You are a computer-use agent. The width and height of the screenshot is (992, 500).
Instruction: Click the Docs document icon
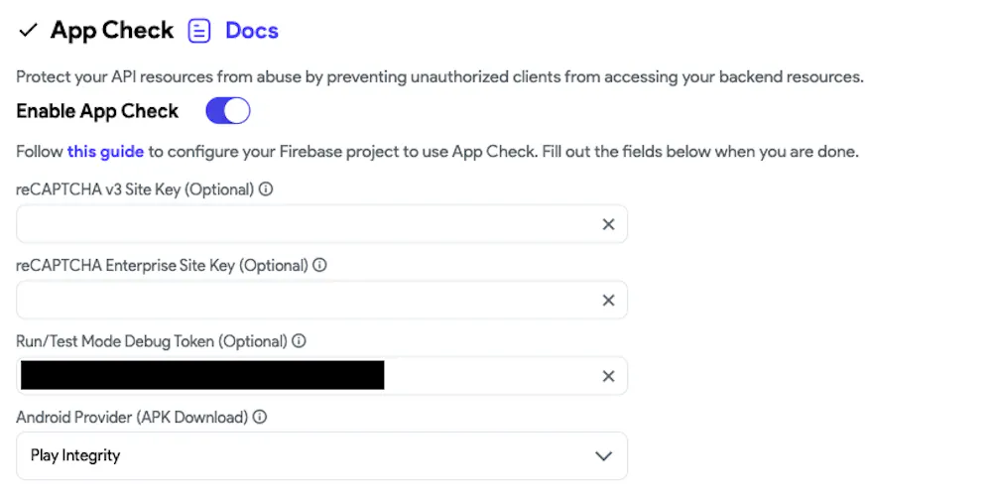(199, 31)
